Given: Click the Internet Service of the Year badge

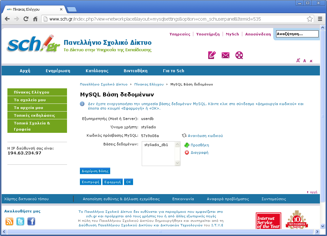Looking at the screenshot, I should tap(268, 221).
